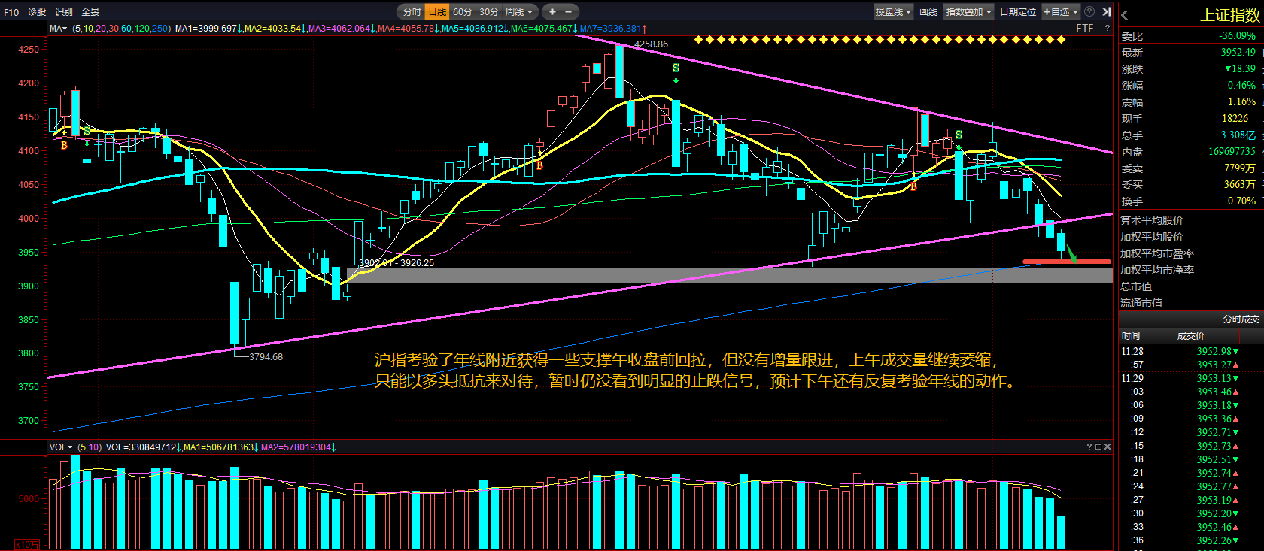Click 加权平均市盈率 row
This screenshot has height=551, width=1264.
tap(1190, 253)
